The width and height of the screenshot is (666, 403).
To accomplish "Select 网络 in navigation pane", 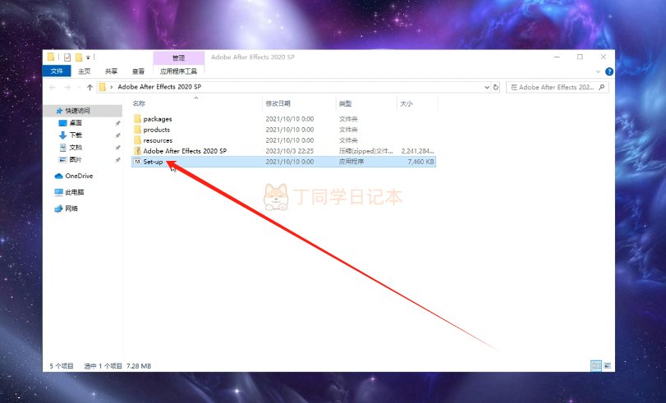I will pyautogui.click(x=71, y=208).
